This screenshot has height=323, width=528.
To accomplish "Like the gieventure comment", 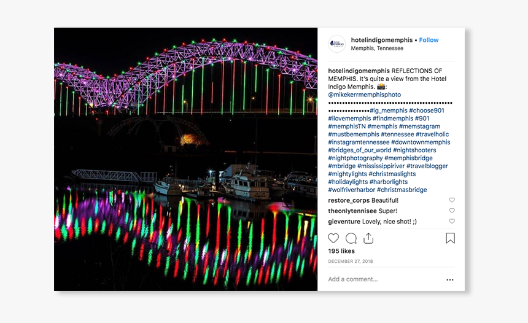I will (x=452, y=221).
